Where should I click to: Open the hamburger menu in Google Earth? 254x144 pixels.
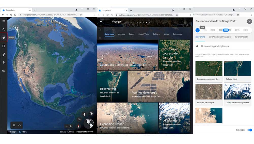[4, 21]
